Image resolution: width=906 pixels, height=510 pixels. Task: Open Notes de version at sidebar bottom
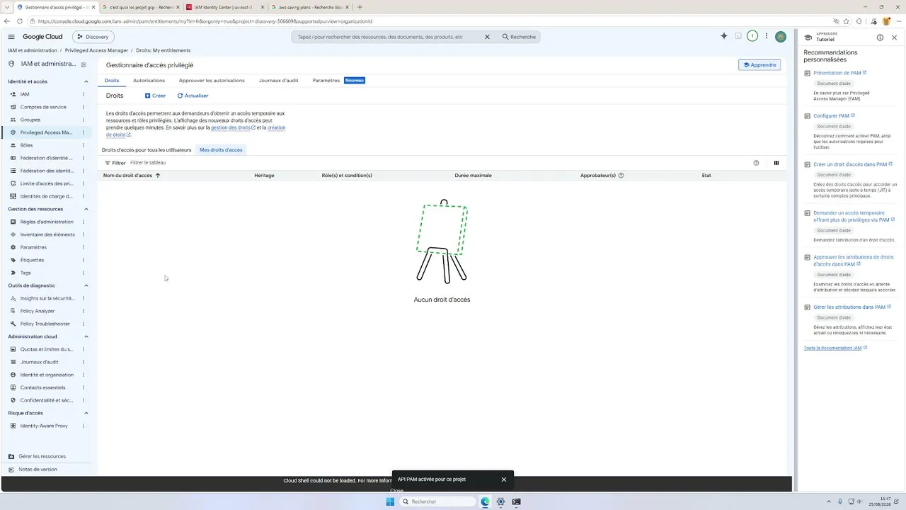[x=38, y=470]
